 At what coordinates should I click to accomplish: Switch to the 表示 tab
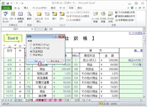[x=80, y=8]
